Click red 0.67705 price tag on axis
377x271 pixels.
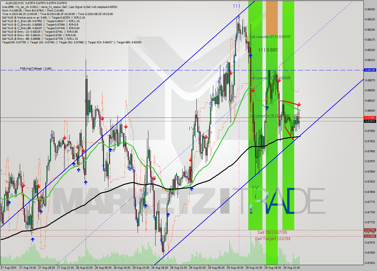click(x=370, y=230)
